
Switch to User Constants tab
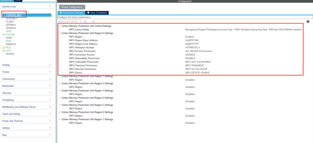click(97, 13)
